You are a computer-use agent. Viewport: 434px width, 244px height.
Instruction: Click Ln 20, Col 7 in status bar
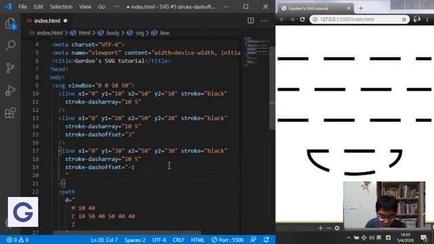point(104,240)
